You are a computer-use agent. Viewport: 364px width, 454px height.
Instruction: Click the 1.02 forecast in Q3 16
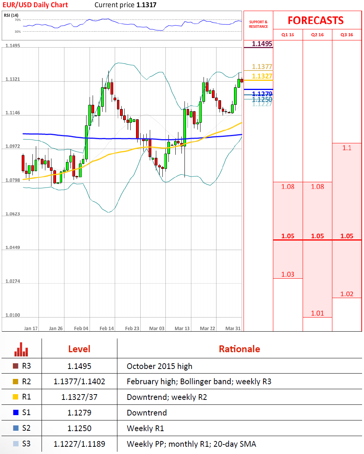346,294
